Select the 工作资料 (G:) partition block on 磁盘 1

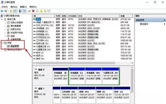pyautogui.click(x=69, y=95)
